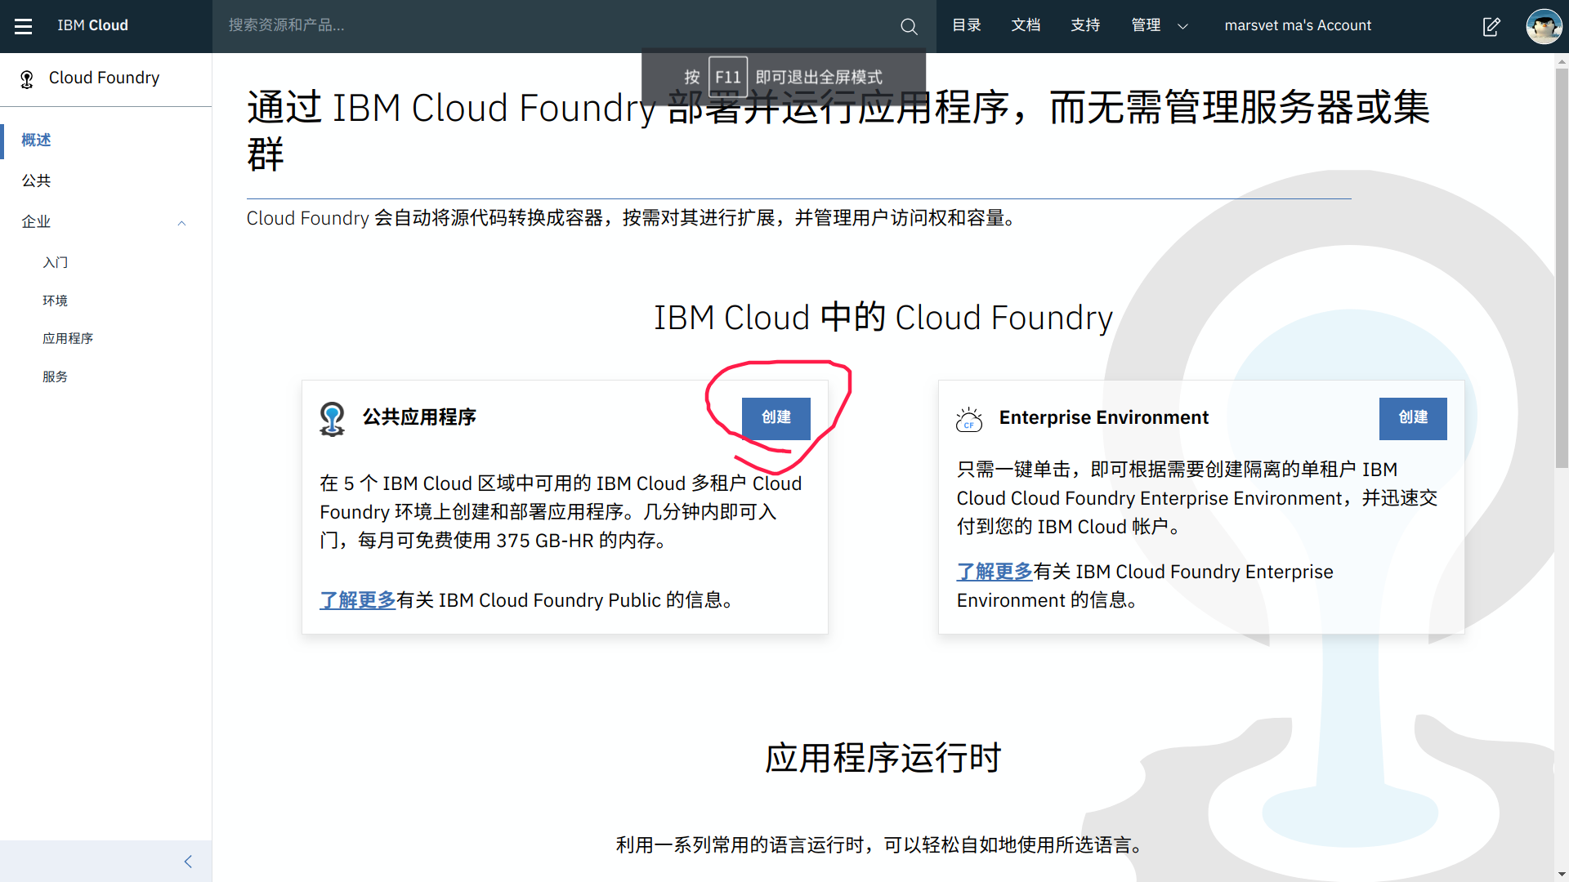Click the search magnifier icon
Screen dimensions: 1569x882
coord(909,26)
